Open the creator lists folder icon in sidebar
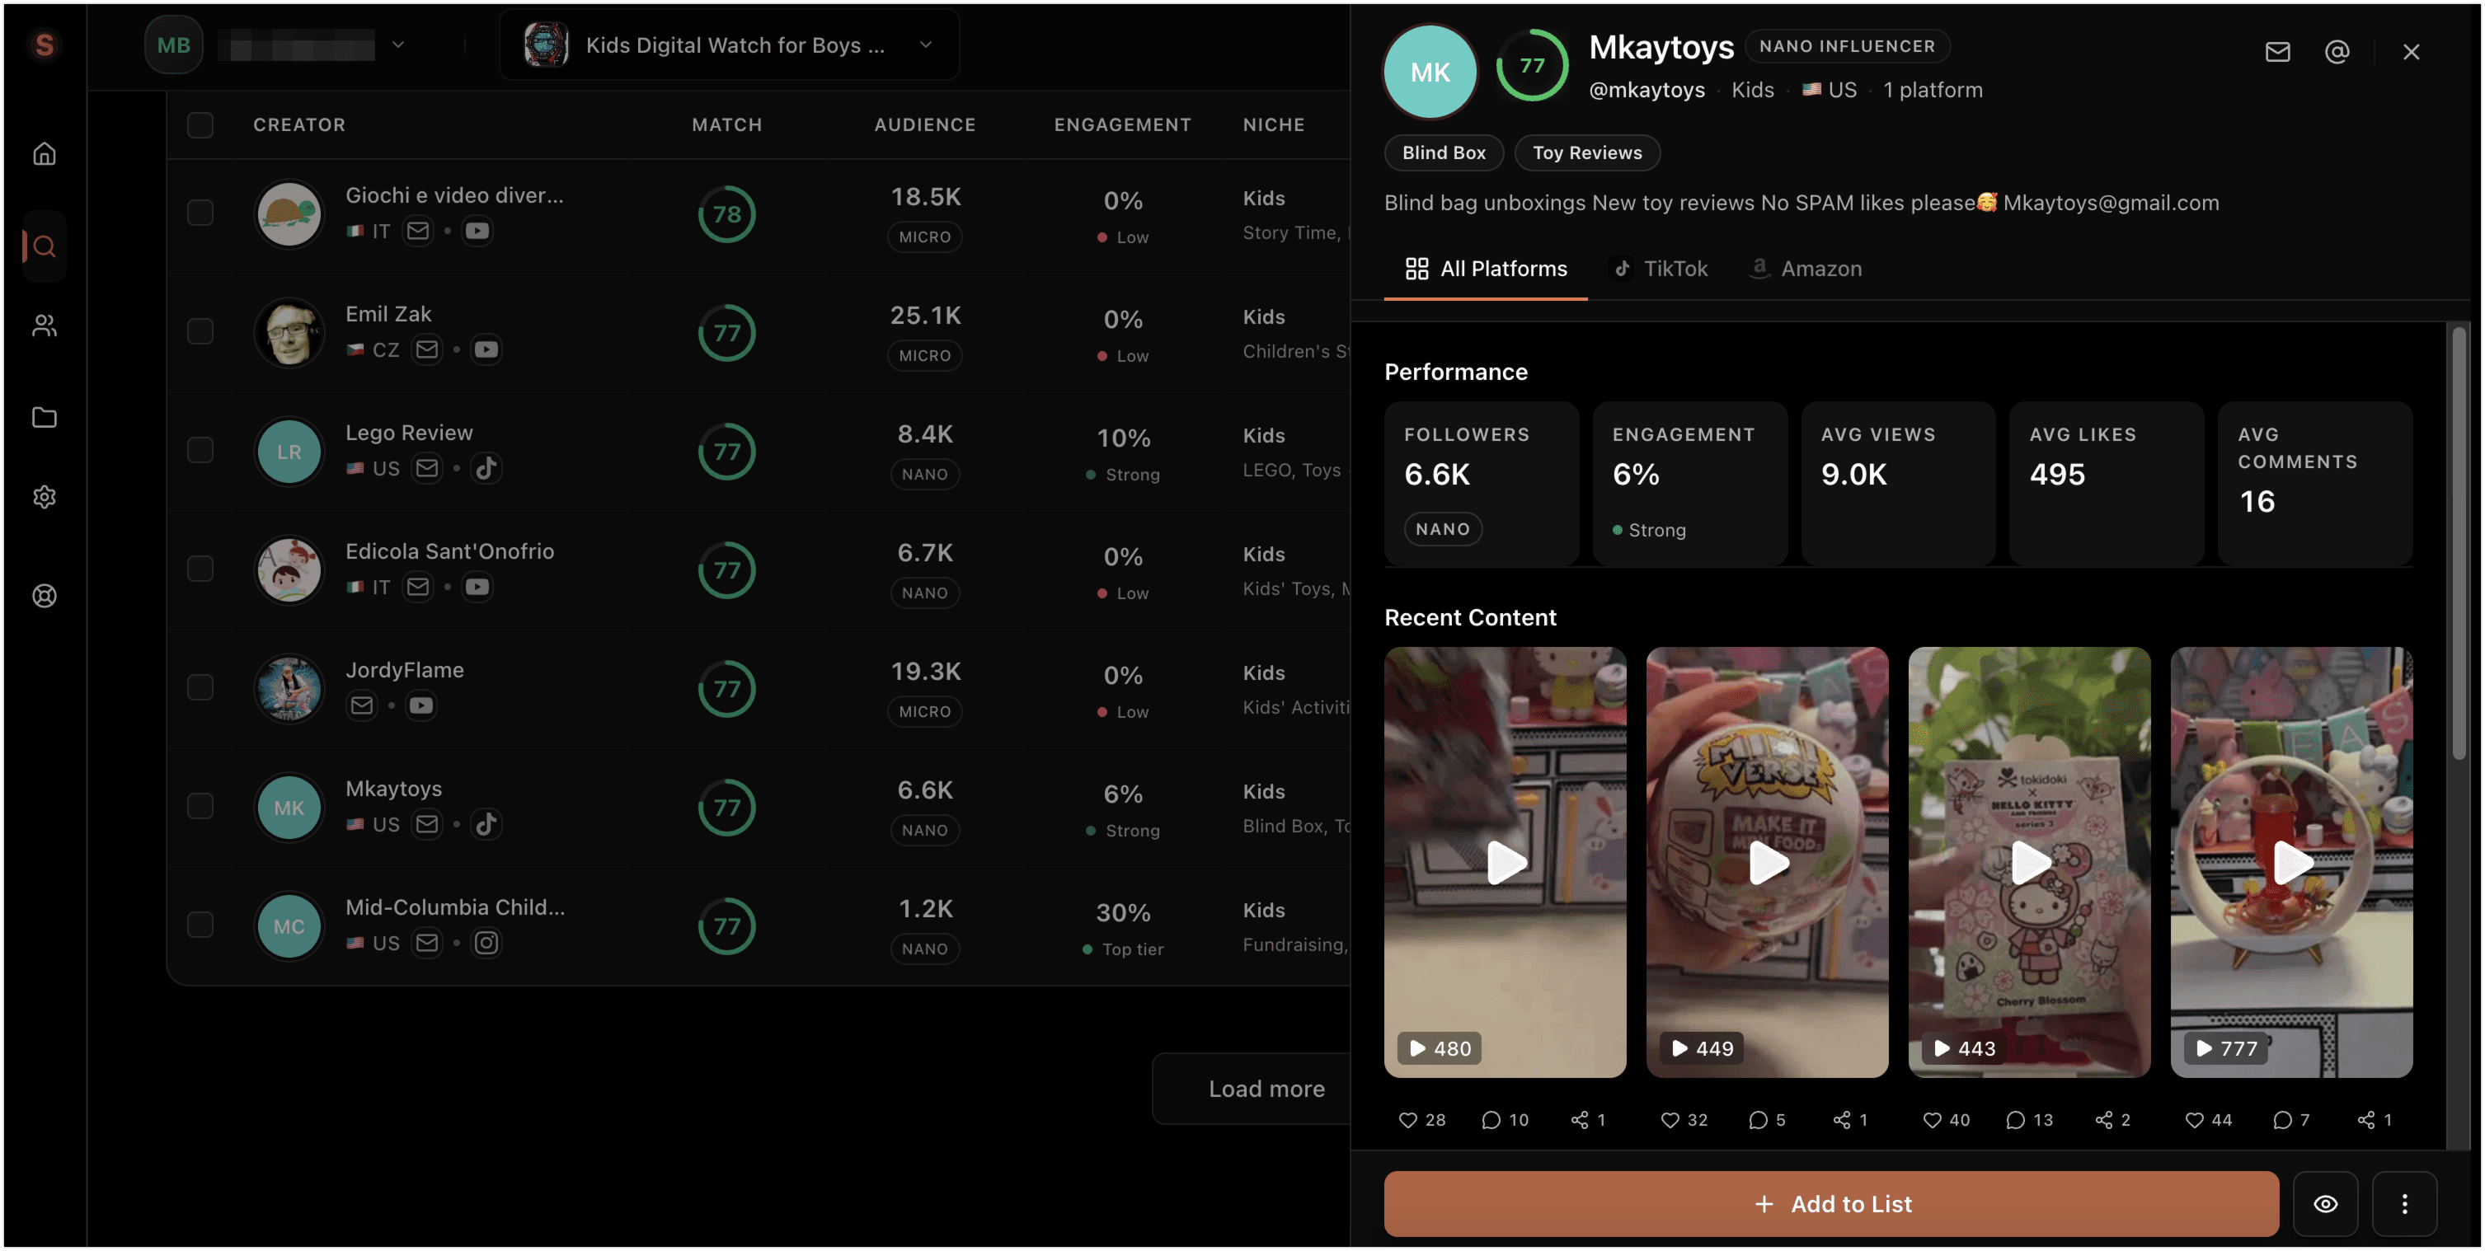This screenshot has height=1251, width=2485. [45, 417]
